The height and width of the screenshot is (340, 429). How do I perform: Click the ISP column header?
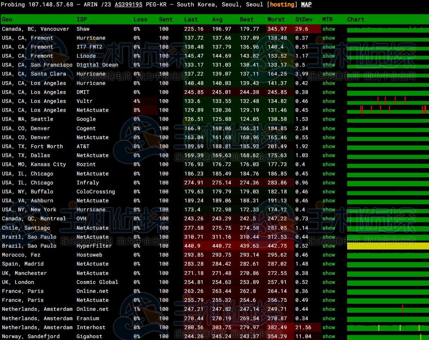pos(82,19)
